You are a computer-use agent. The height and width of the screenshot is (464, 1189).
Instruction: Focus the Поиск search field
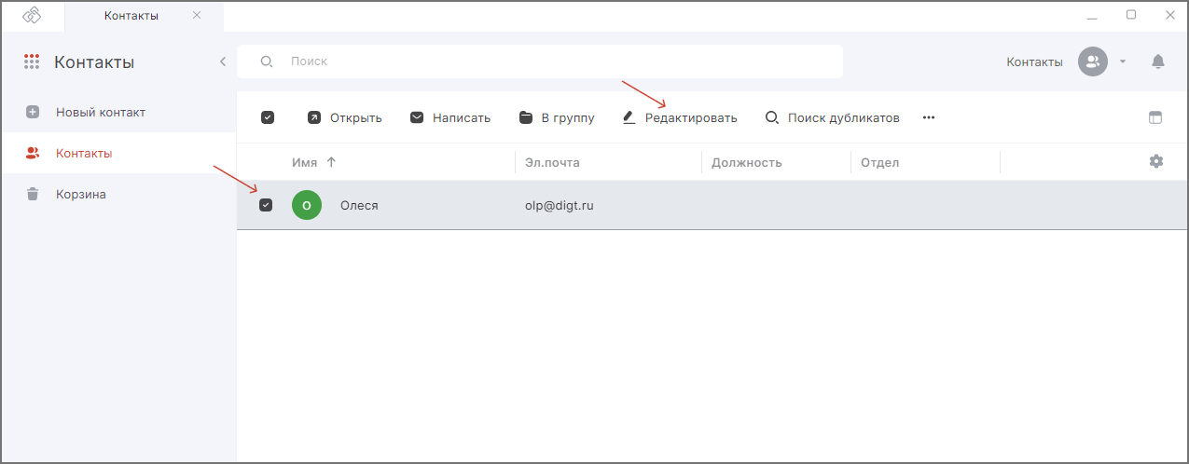pos(539,61)
